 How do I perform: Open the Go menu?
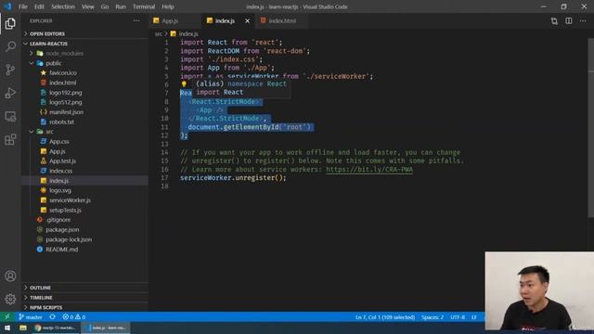tap(105, 6)
